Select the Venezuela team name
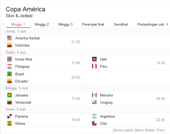The width and height of the screenshot is (170, 134). point(23,102)
